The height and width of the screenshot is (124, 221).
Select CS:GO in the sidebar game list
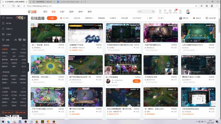tap(4, 56)
